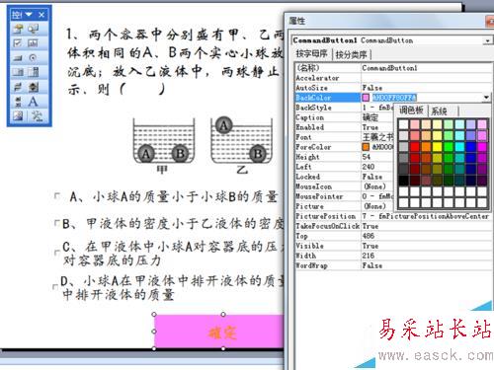Pick the bright yellow palette swatch
494x370 pixels.
pyautogui.click(x=438, y=147)
